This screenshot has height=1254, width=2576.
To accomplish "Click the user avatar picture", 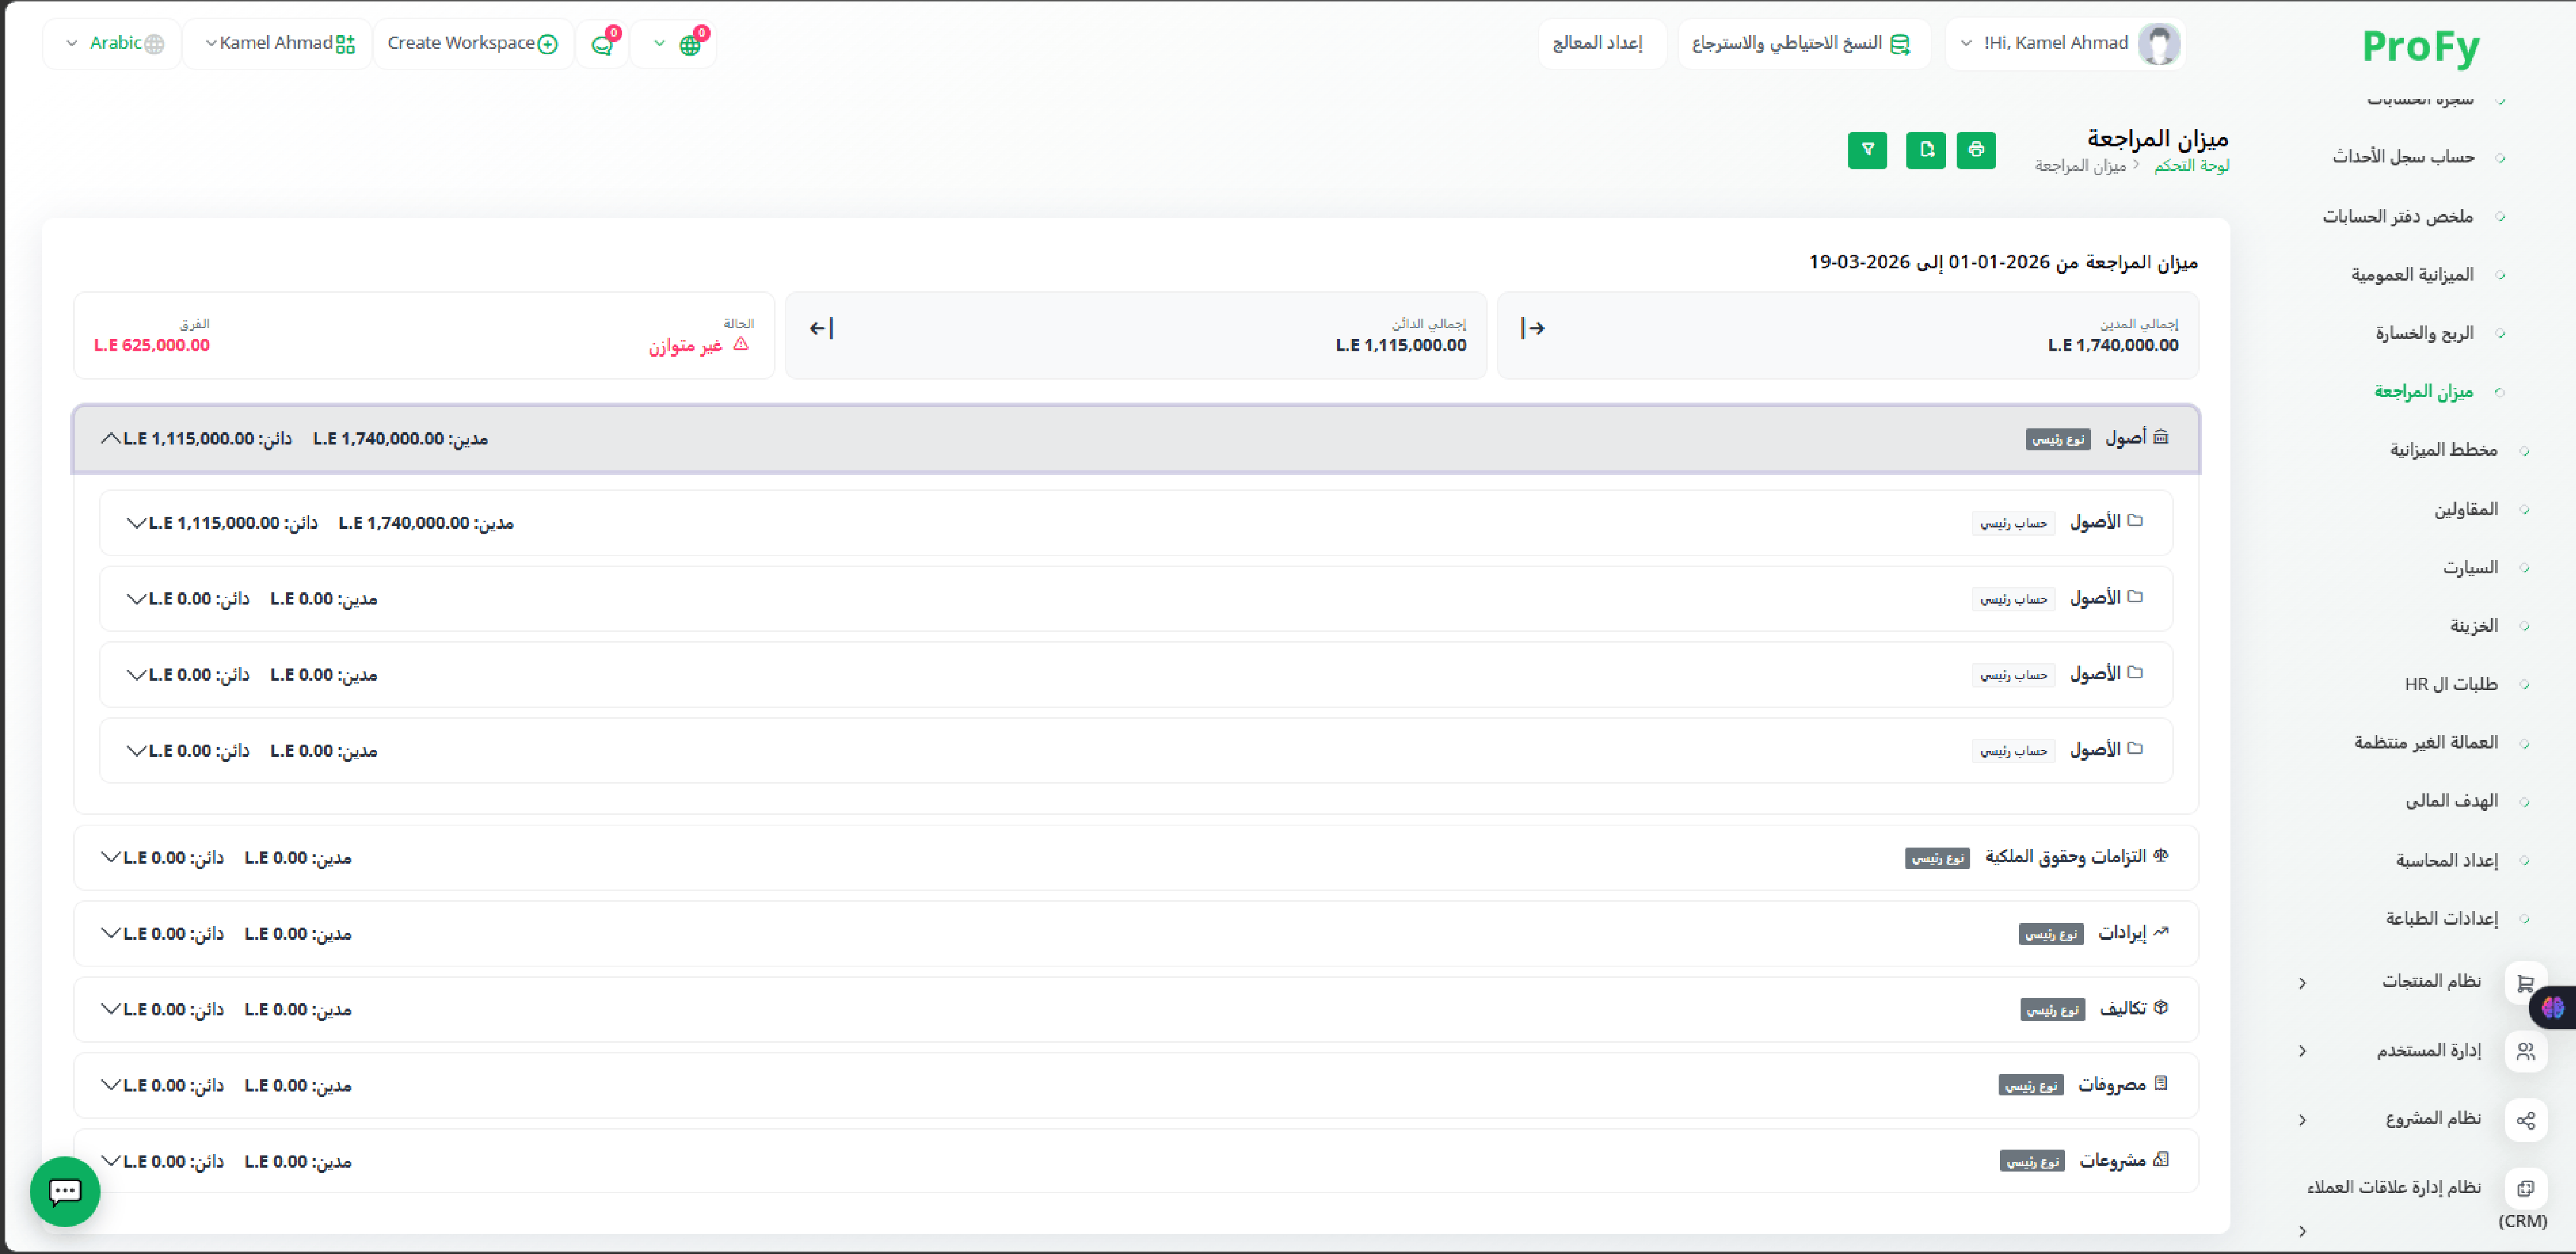I will tap(2159, 44).
